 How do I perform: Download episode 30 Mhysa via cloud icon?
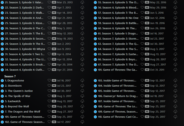click(x=82, y=49)
